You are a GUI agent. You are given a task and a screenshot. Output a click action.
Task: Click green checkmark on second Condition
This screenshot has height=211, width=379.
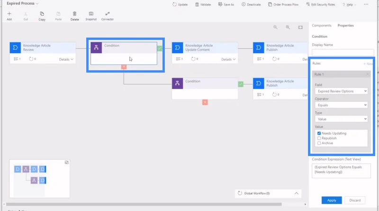(241, 84)
